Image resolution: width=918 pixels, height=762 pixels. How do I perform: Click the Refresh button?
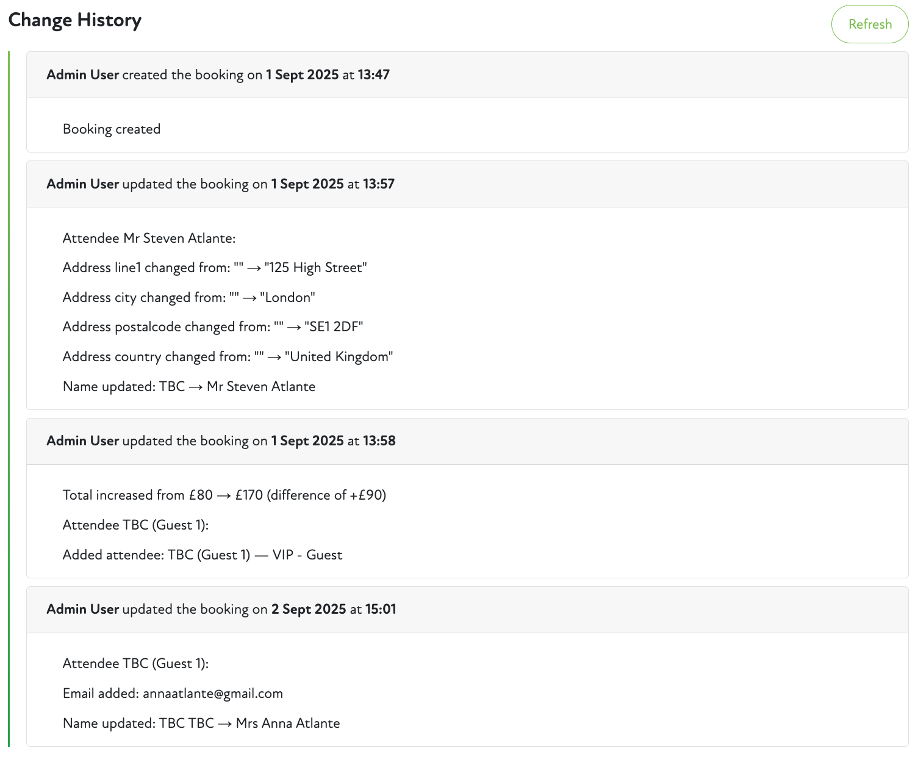[x=869, y=24]
